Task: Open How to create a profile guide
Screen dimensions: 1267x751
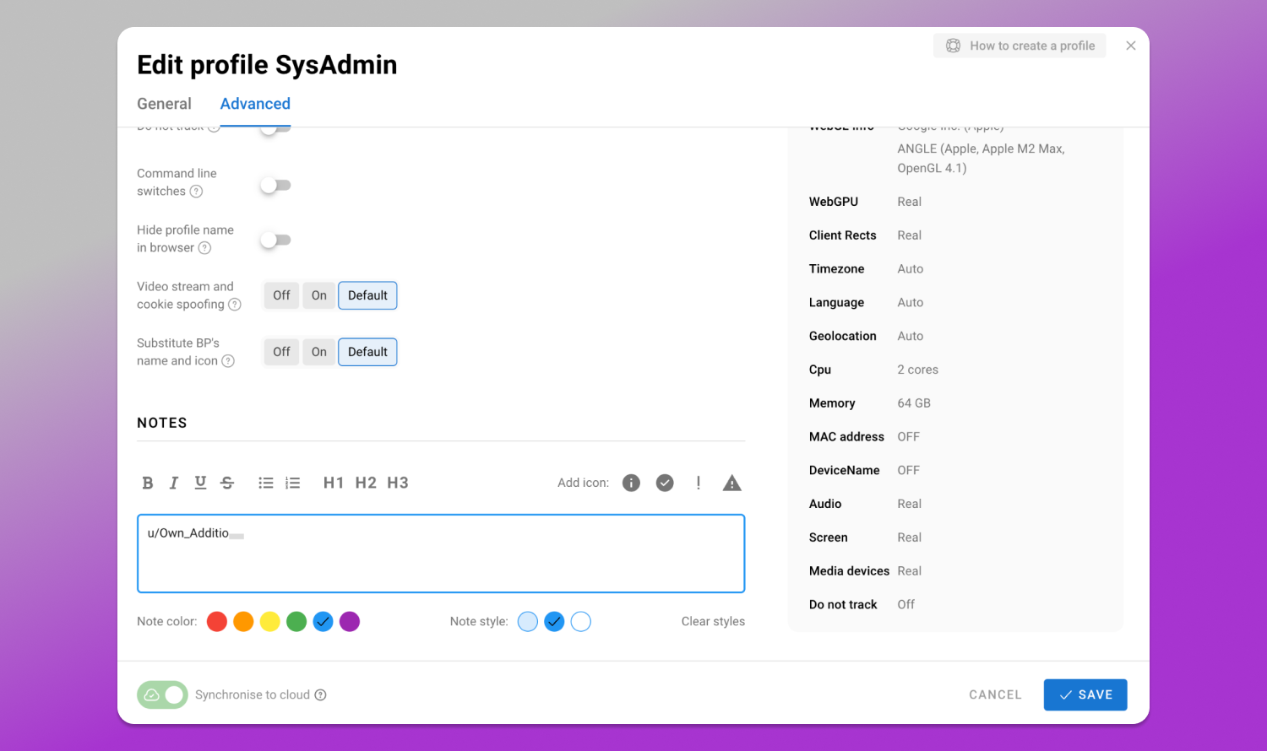Action: click(1020, 46)
